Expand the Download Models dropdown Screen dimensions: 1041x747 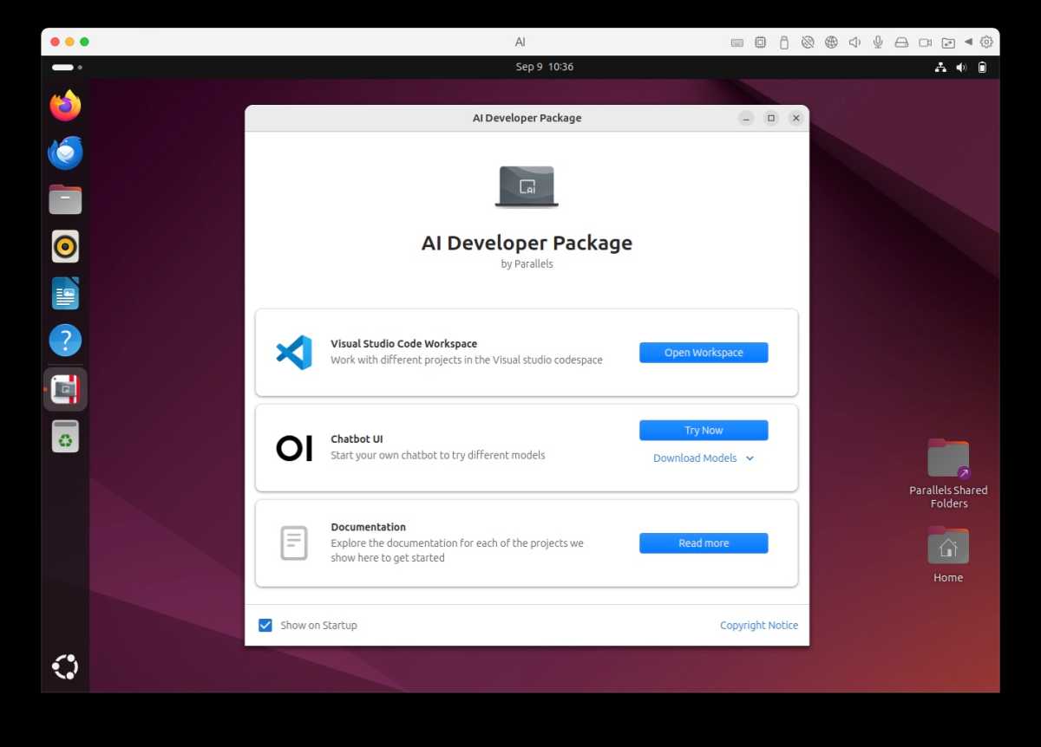point(703,458)
